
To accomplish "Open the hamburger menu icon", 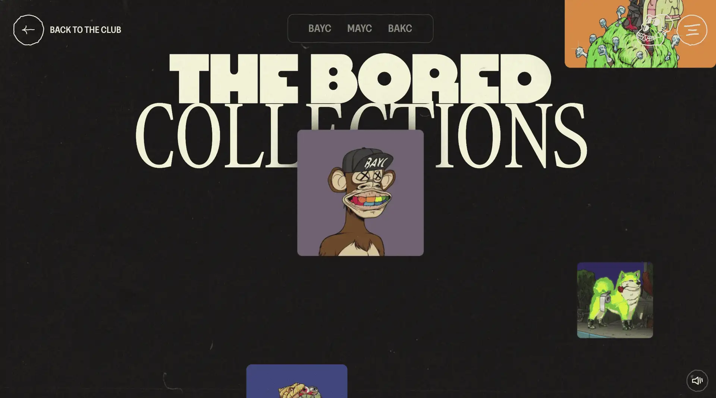I will click(692, 30).
